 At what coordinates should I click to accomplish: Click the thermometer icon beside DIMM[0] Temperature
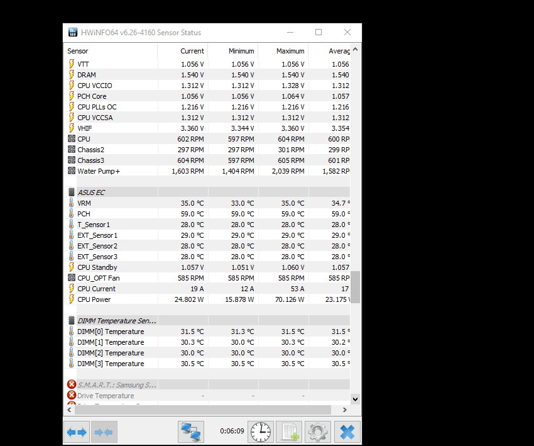(71, 331)
